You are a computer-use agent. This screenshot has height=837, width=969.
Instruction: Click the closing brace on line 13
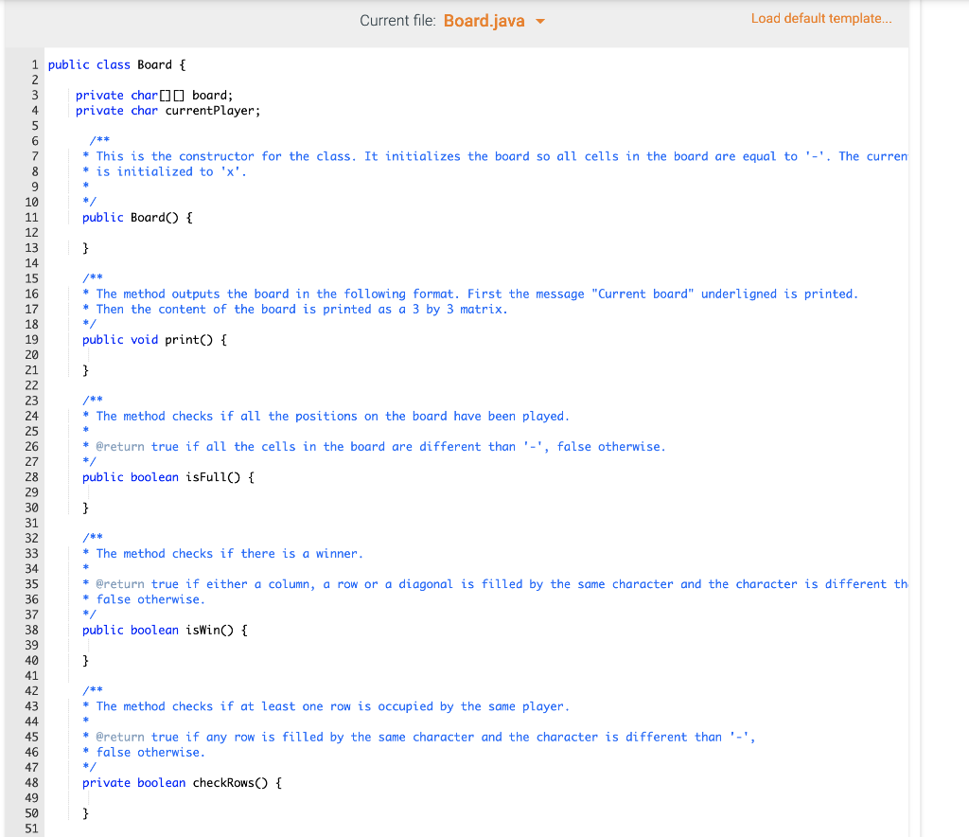point(86,247)
